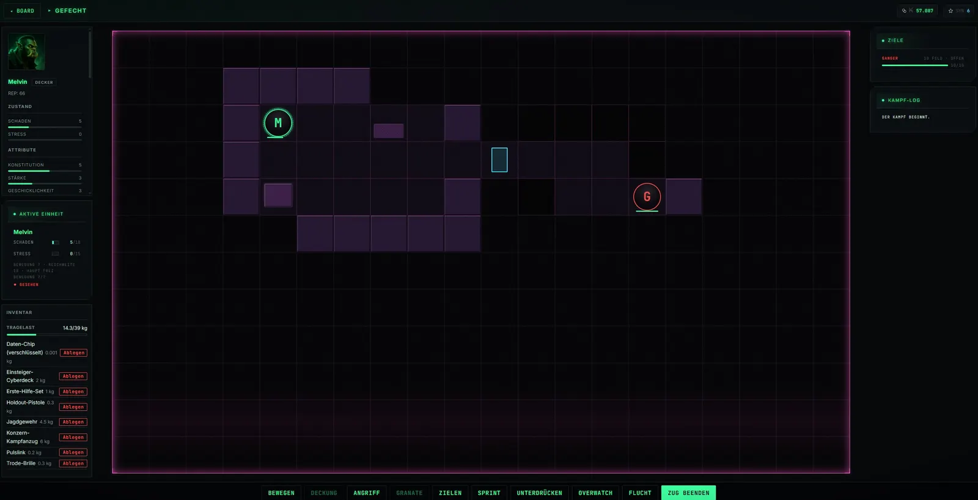Click the small cover block right of Melvin
978x500 pixels.
(x=389, y=131)
